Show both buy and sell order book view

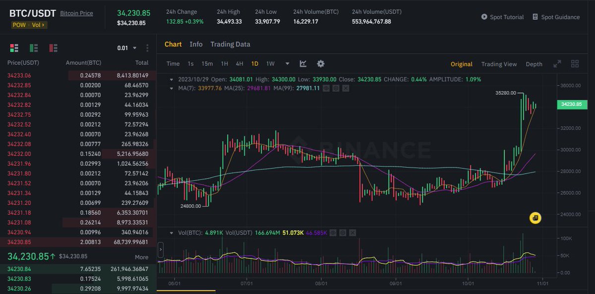tap(14, 48)
